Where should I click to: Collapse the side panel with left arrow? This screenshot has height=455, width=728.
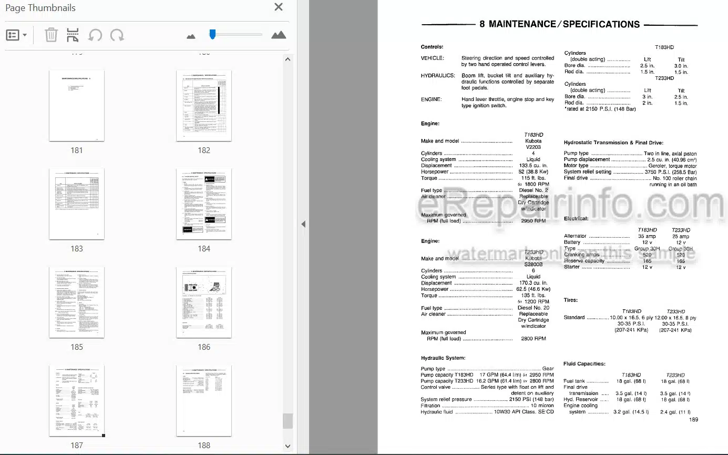click(303, 224)
